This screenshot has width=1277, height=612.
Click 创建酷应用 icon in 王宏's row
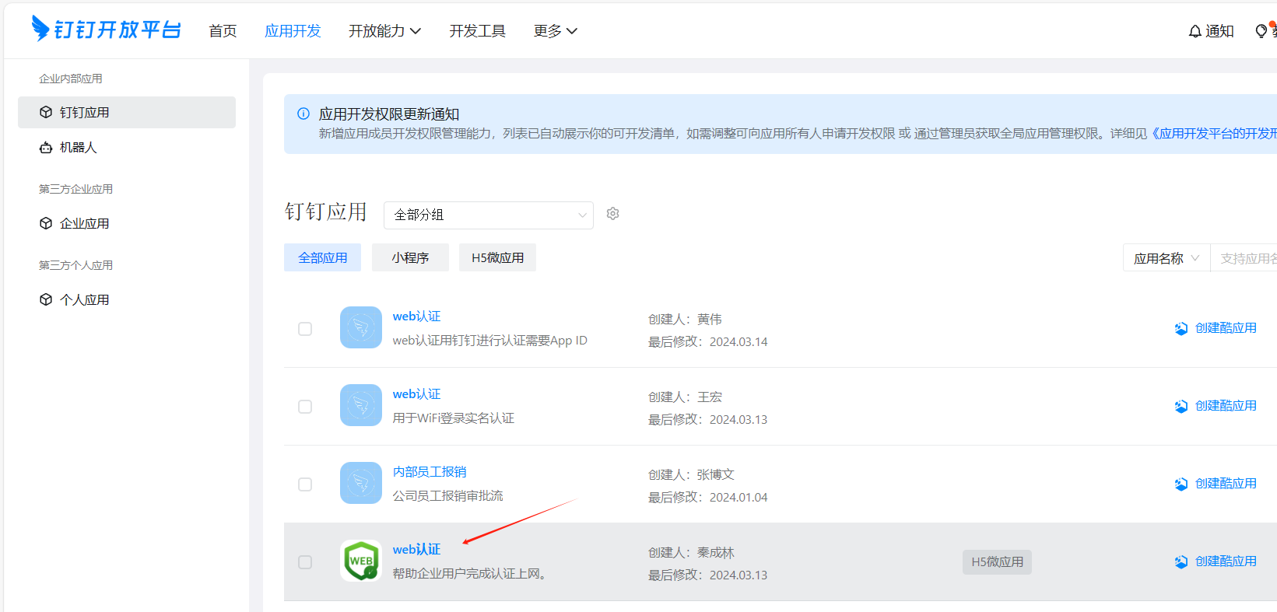pos(1181,406)
